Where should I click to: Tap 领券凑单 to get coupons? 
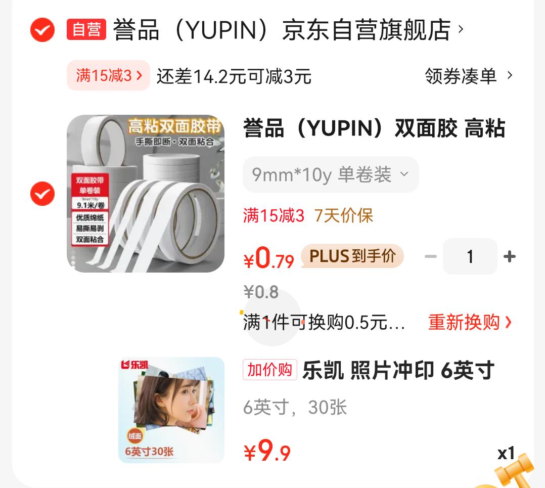coord(461,76)
